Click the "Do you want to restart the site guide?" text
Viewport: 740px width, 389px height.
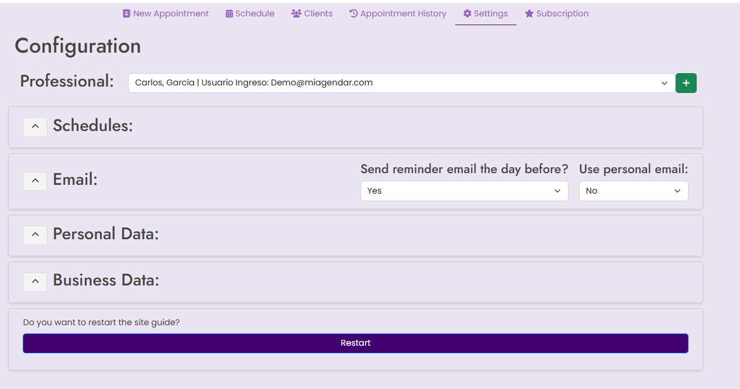coord(101,322)
